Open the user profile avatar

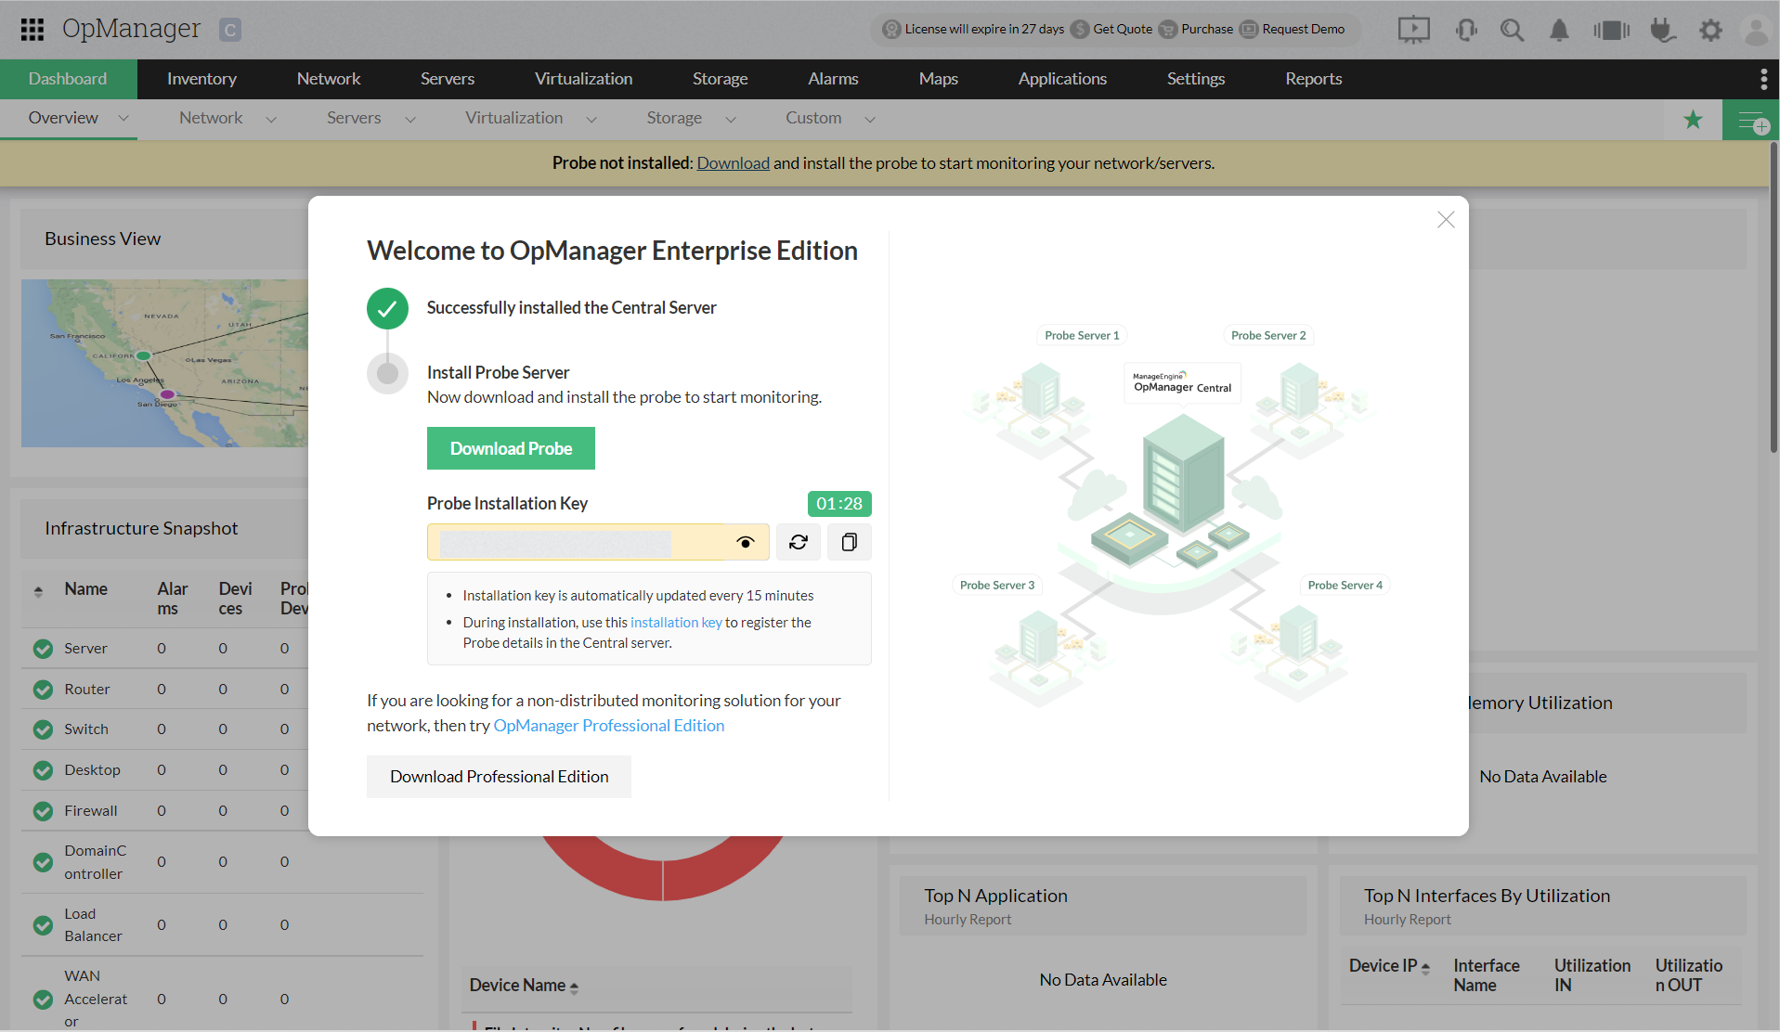[1757, 30]
